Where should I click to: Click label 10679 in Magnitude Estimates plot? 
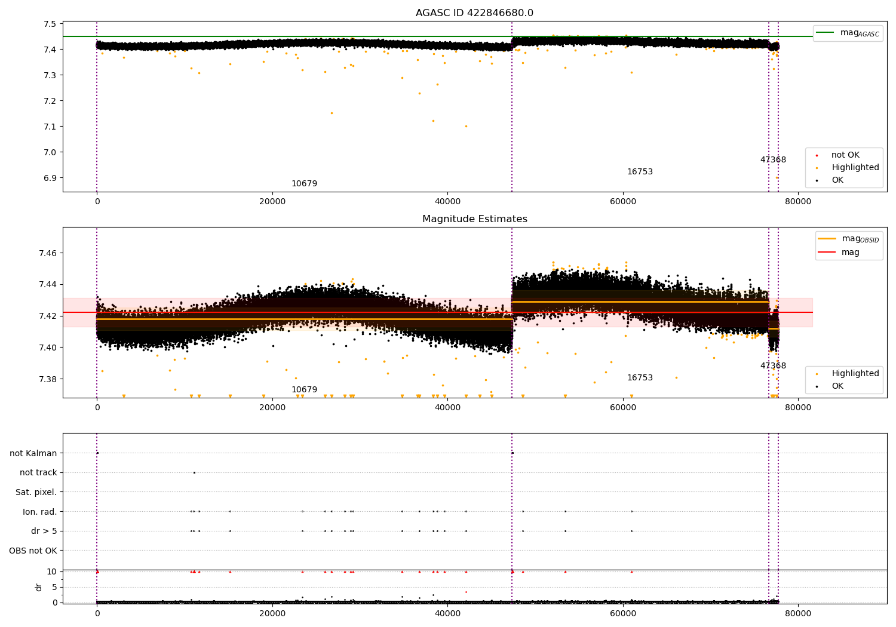[304, 390]
